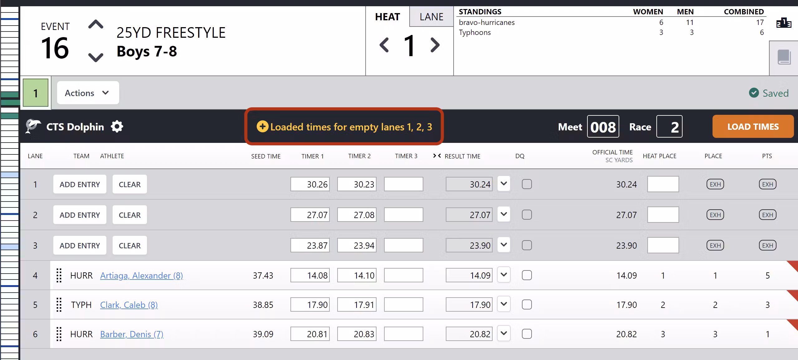
Task: Click drag handle for Artiaga, Alexander
Action: click(x=59, y=275)
